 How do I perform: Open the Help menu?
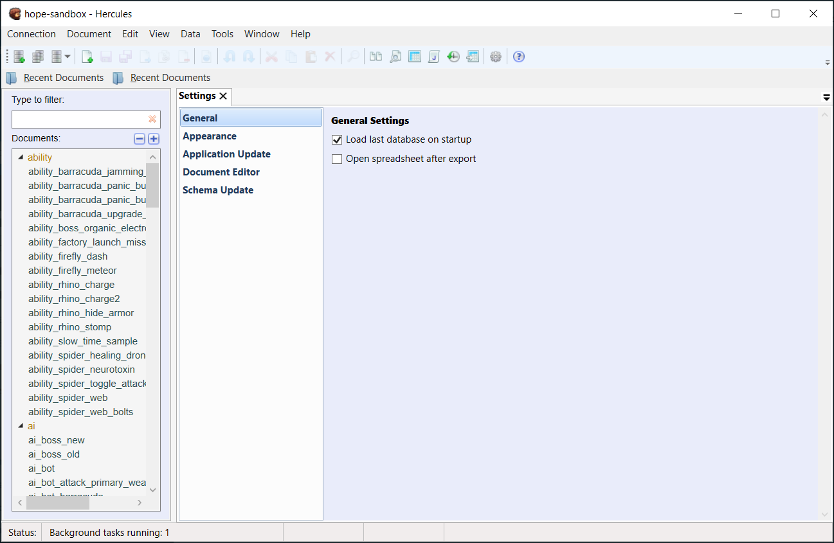[300, 34]
